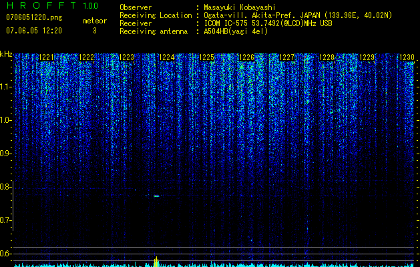
Task: Click the 0.8 kHz axis label
Action: 5,187
